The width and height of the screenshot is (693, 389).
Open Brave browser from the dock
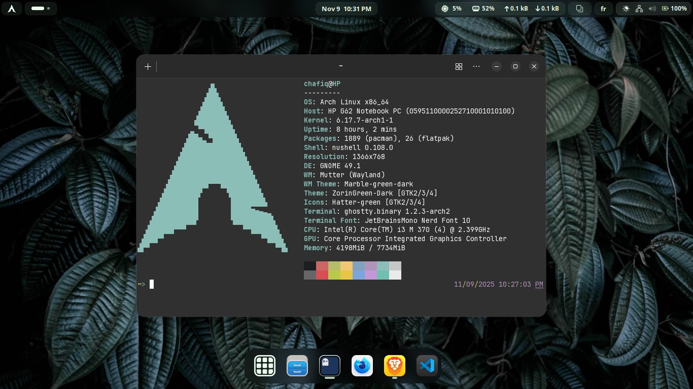click(x=395, y=366)
